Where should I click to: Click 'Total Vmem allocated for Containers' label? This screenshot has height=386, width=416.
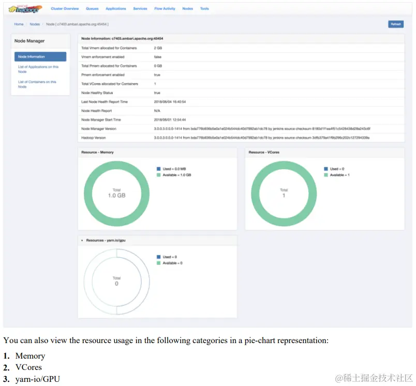tap(109, 48)
